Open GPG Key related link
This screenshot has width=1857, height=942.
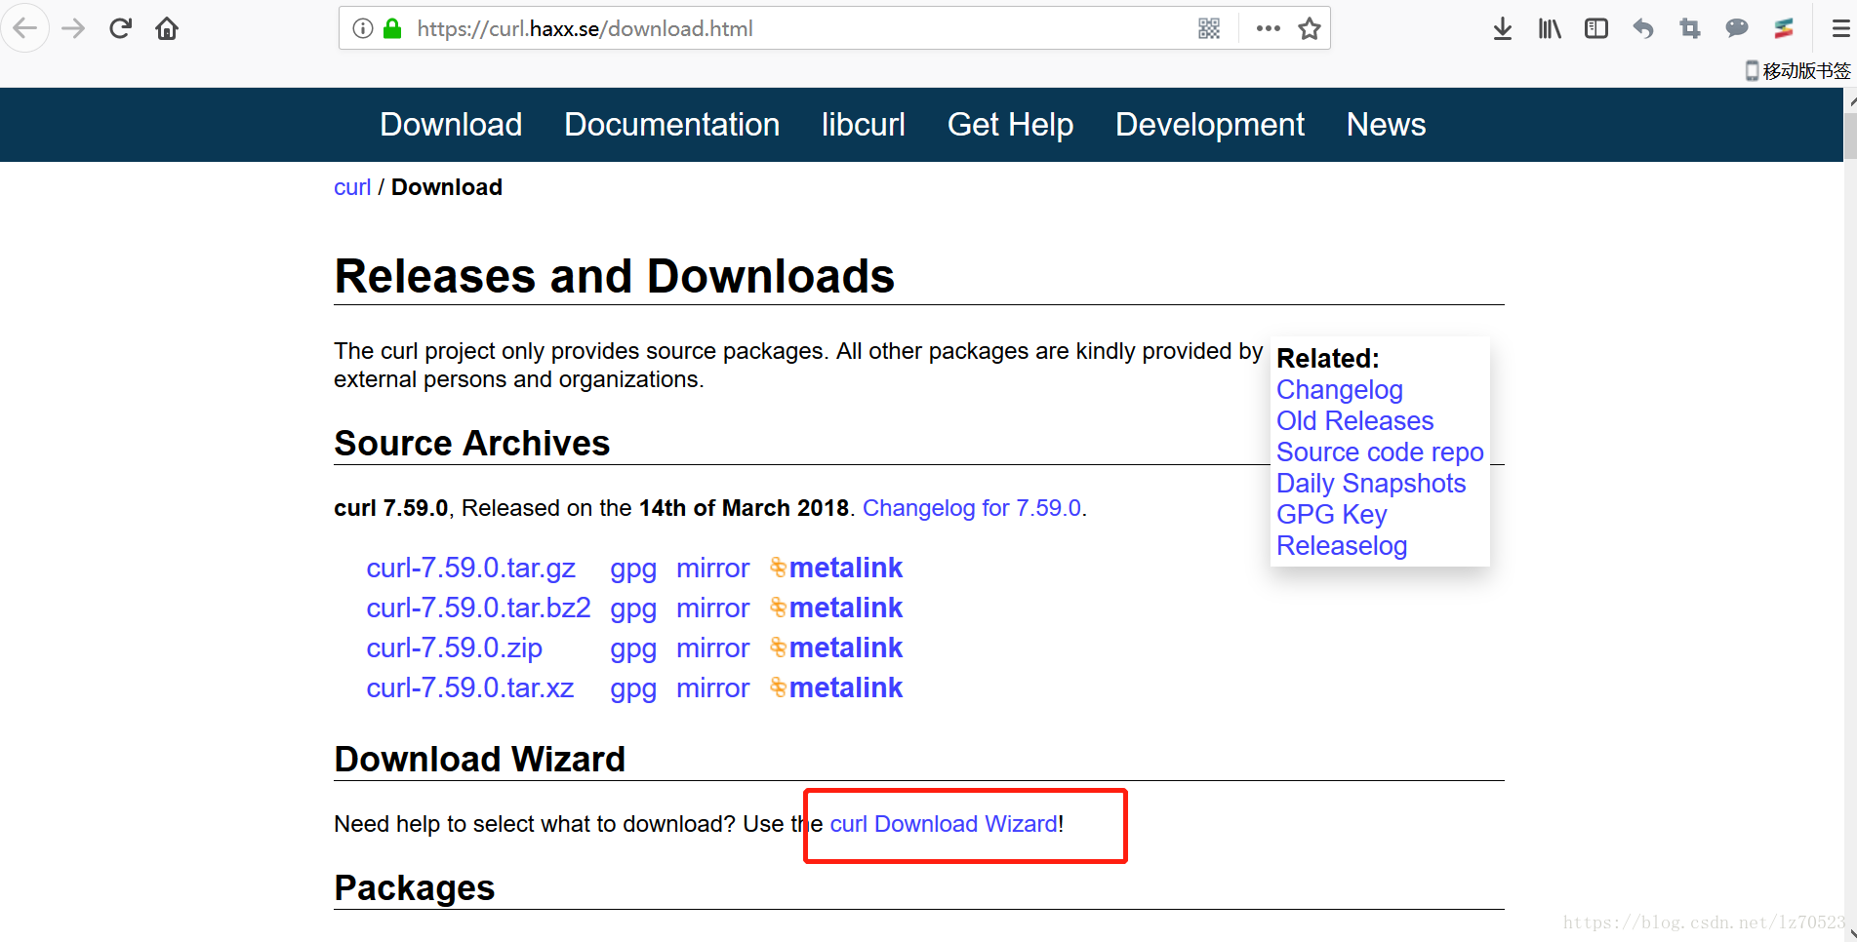pyautogui.click(x=1331, y=515)
